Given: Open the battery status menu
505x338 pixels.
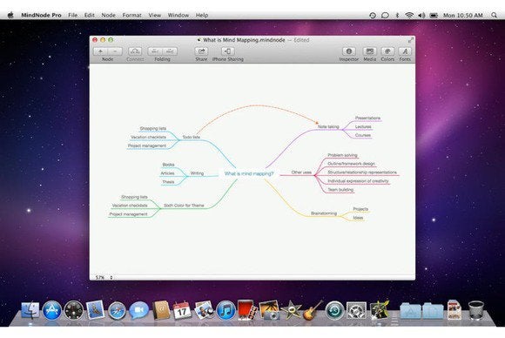Looking at the screenshot, I should [434, 15].
